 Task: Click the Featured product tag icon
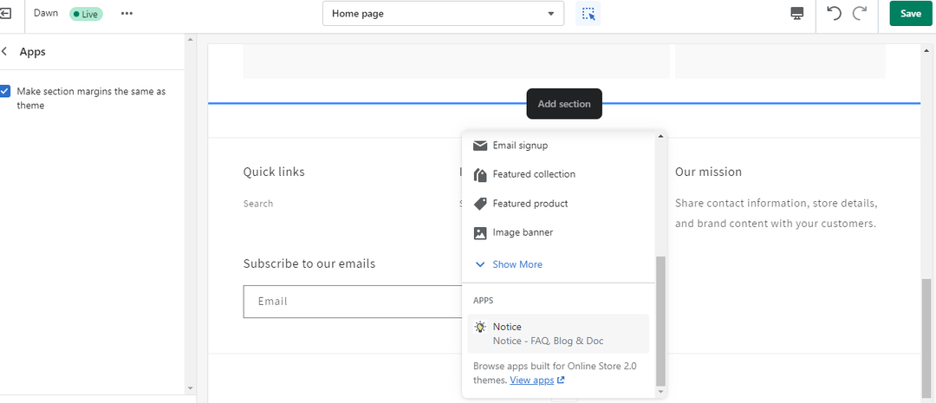point(480,204)
